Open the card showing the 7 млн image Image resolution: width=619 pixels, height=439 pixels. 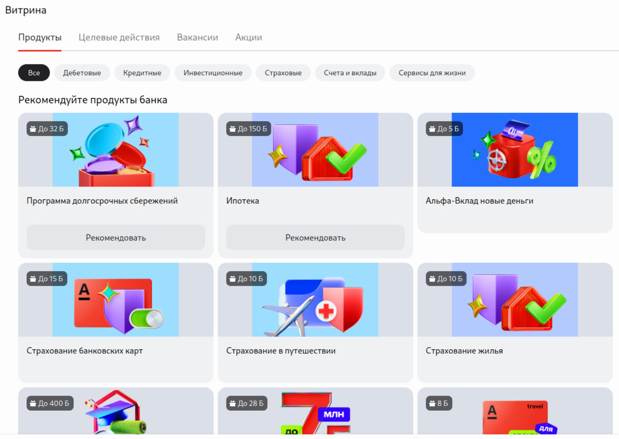(315, 411)
